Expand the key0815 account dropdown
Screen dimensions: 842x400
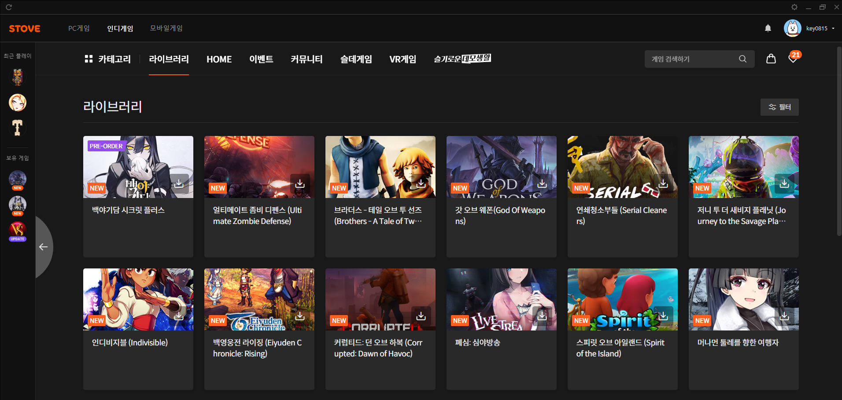click(833, 29)
